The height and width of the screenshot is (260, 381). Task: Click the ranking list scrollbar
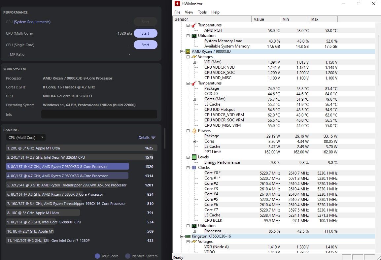pos(165,138)
